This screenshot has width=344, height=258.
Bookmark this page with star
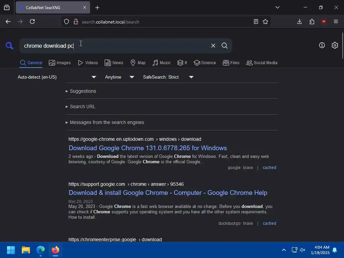tap(265, 21)
